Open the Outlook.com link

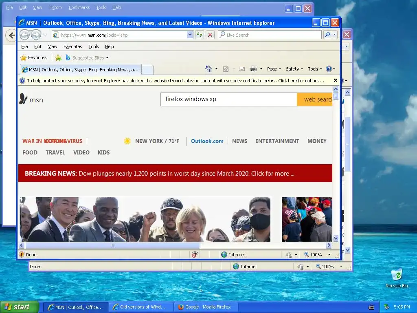(207, 141)
